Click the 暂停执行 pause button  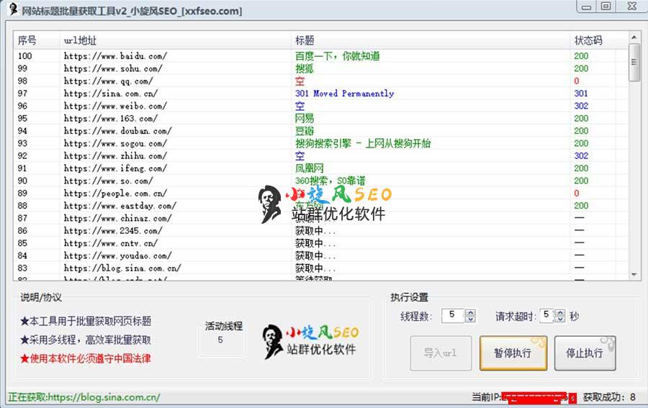click(513, 353)
